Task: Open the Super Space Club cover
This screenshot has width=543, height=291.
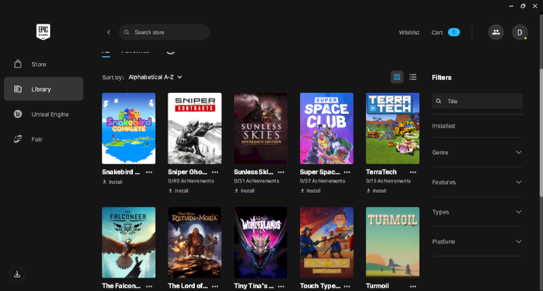Action: 326,128
